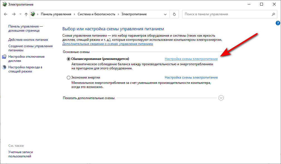The width and height of the screenshot is (281, 164).
Task: Select 'Сбалансированная (рекомендуется)' radio button
Action: 68,59
